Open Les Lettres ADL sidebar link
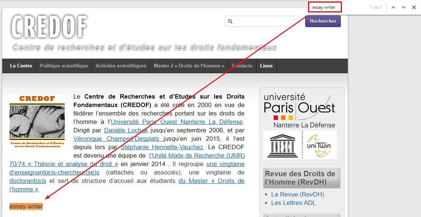The height and width of the screenshot is (217, 421). pyautogui.click(x=293, y=203)
